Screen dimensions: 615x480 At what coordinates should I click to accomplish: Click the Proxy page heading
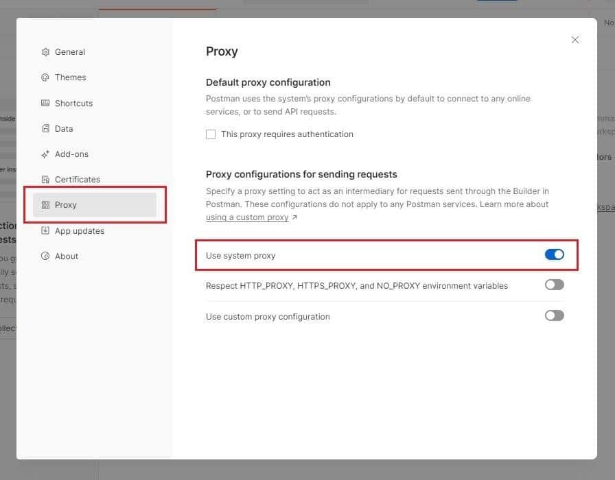pos(222,51)
